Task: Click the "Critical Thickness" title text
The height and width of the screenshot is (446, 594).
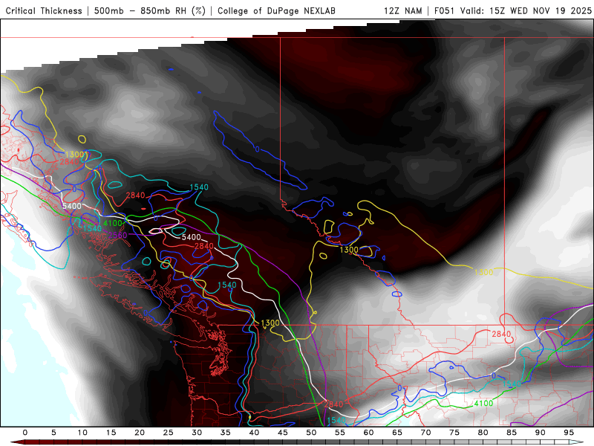Action: point(44,10)
